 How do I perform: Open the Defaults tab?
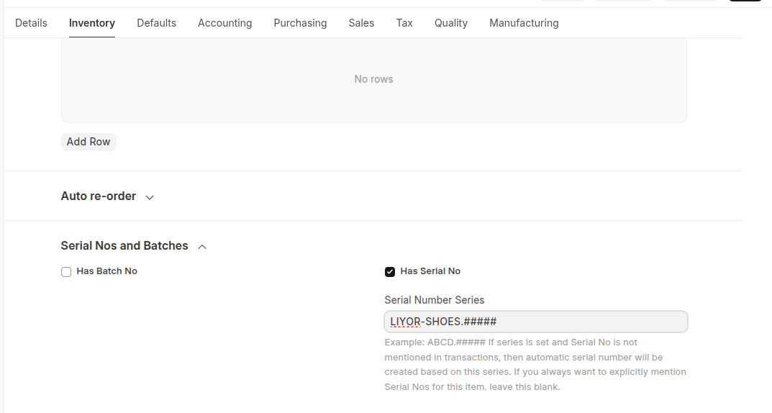pos(156,23)
